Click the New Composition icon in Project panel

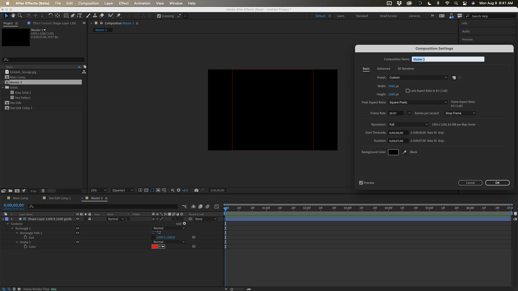(x=17, y=191)
